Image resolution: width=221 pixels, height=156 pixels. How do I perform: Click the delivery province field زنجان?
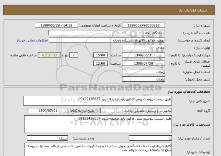(x=143, y=72)
